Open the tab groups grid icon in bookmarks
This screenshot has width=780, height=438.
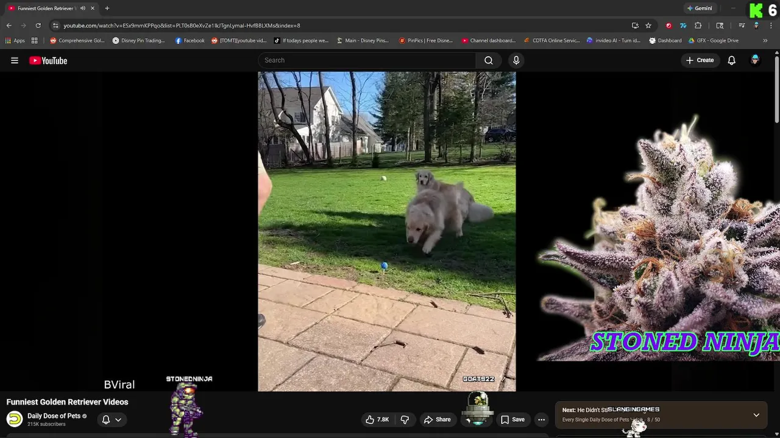35,41
